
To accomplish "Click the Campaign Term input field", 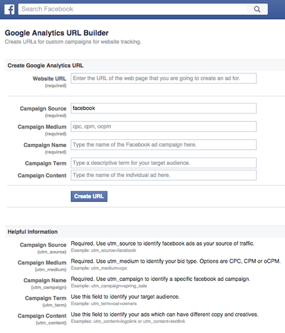I will coord(163,163).
